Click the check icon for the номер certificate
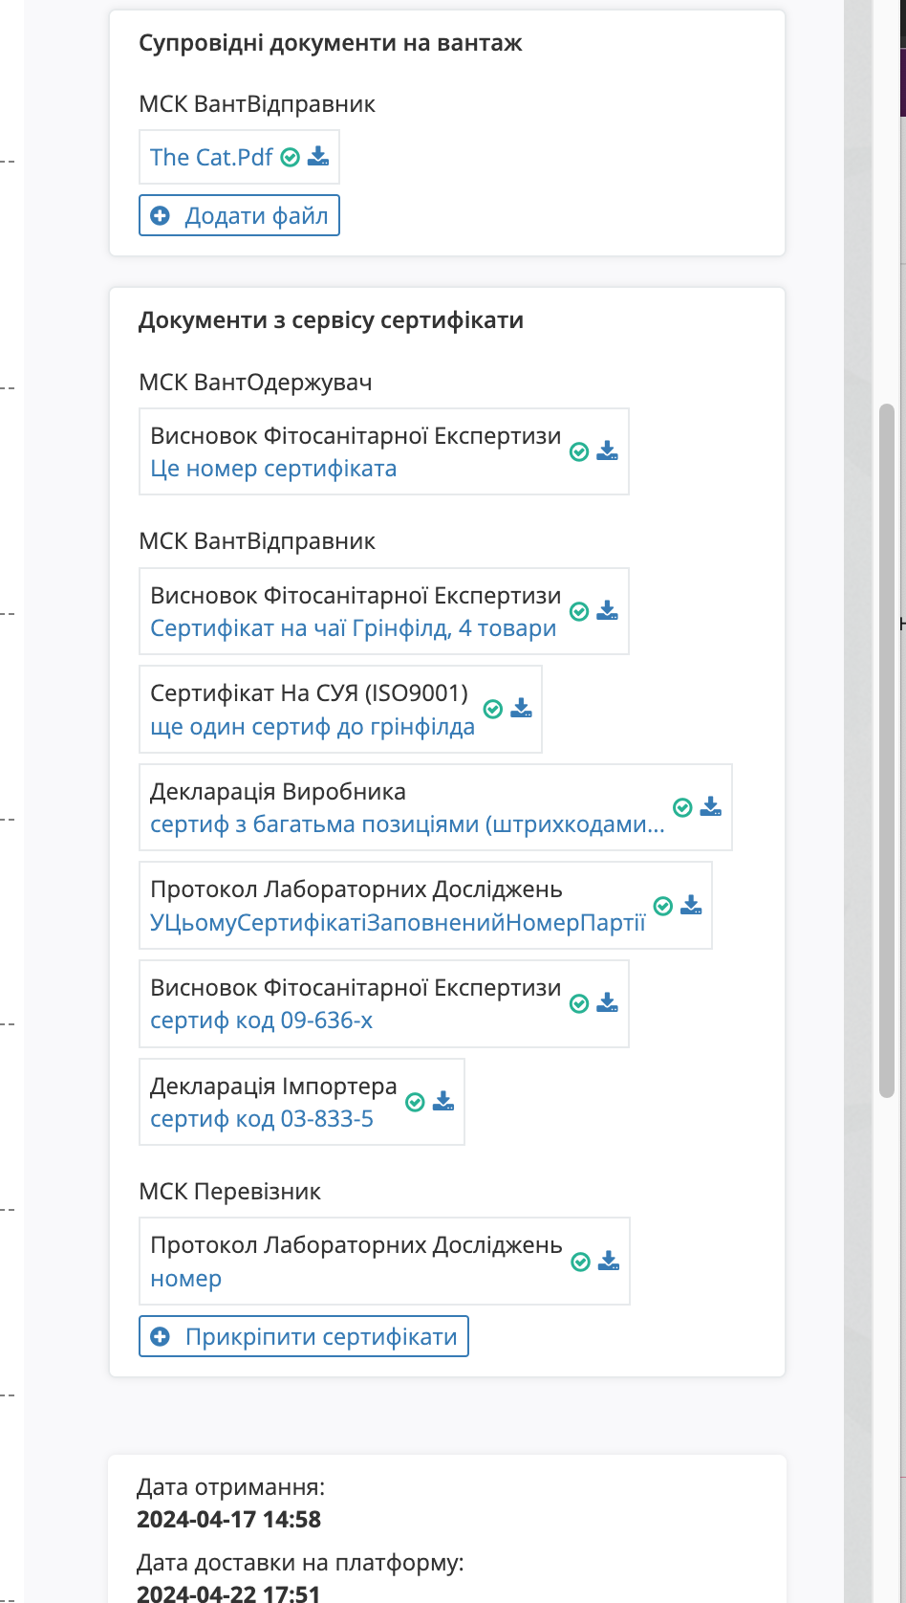The width and height of the screenshot is (906, 1603). [580, 1262]
